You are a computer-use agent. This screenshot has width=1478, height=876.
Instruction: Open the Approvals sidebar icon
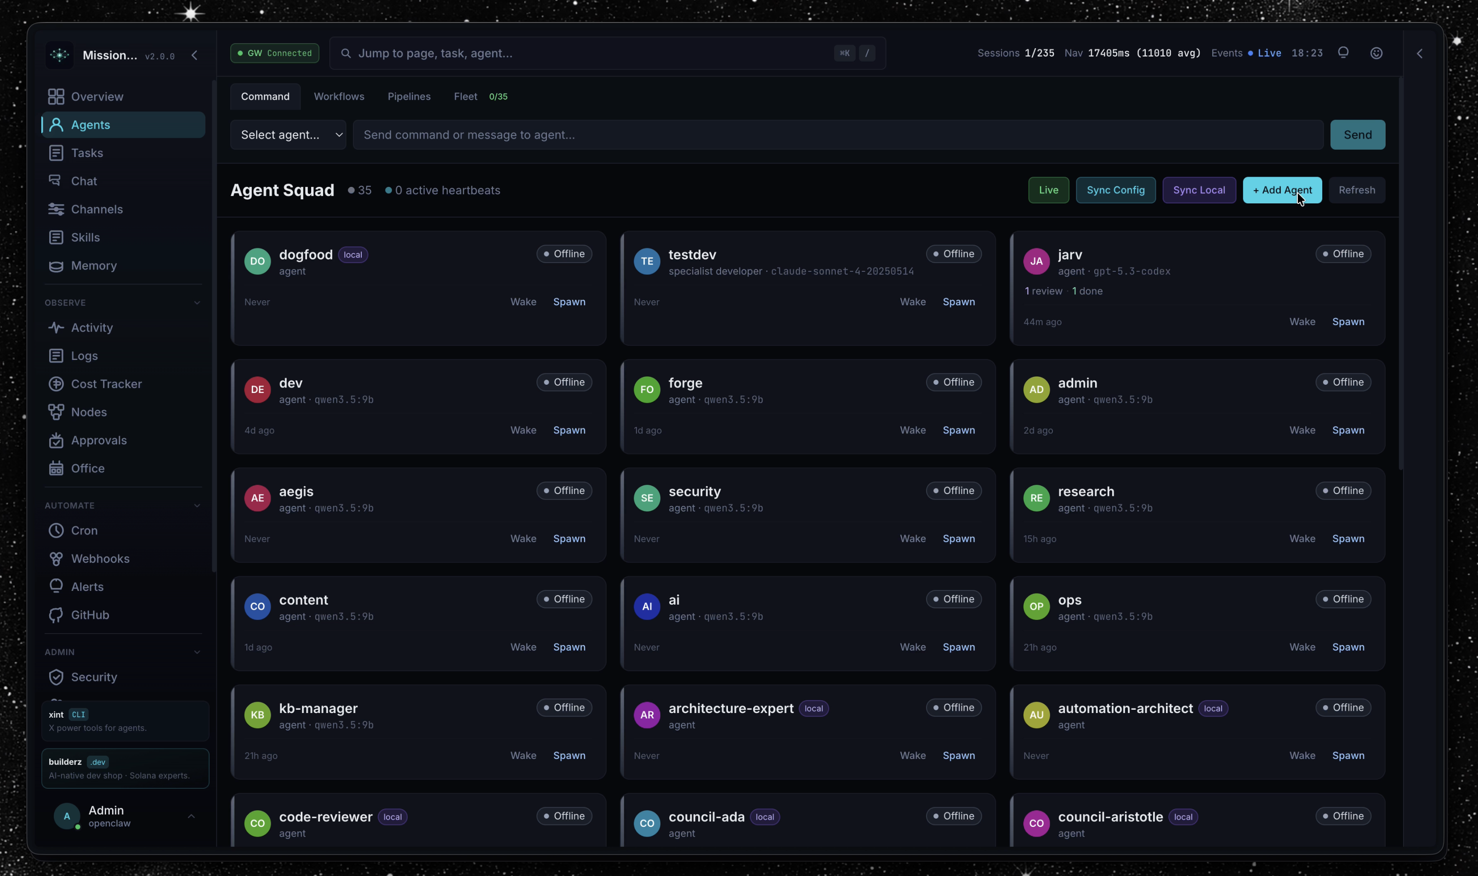56,440
